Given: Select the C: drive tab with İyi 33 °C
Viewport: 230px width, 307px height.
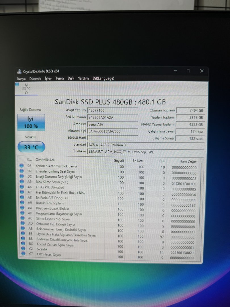Looking at the screenshot, I should click(x=26, y=89).
